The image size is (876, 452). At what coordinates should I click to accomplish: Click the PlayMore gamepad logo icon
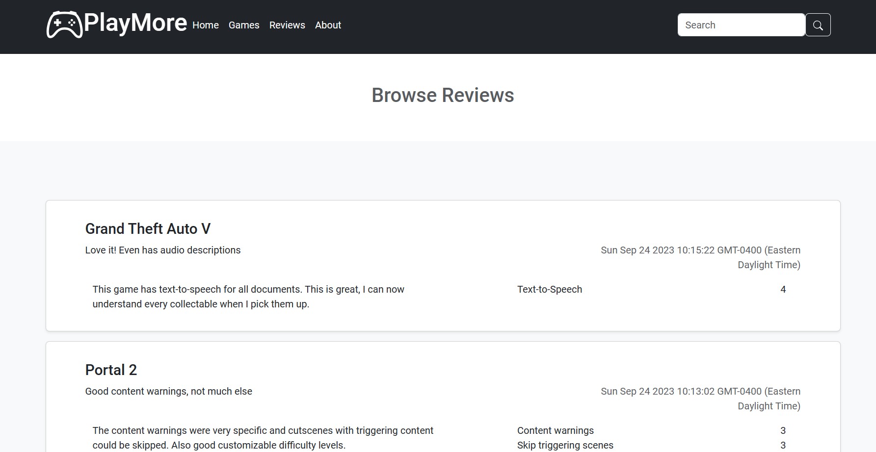[x=64, y=25]
